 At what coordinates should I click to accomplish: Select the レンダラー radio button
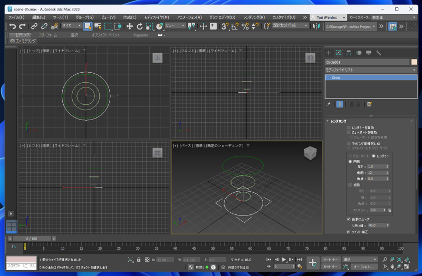pyautogui.click(x=373, y=156)
